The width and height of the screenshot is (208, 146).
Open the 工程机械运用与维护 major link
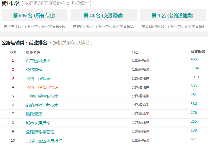pyautogui.click(x=44, y=141)
